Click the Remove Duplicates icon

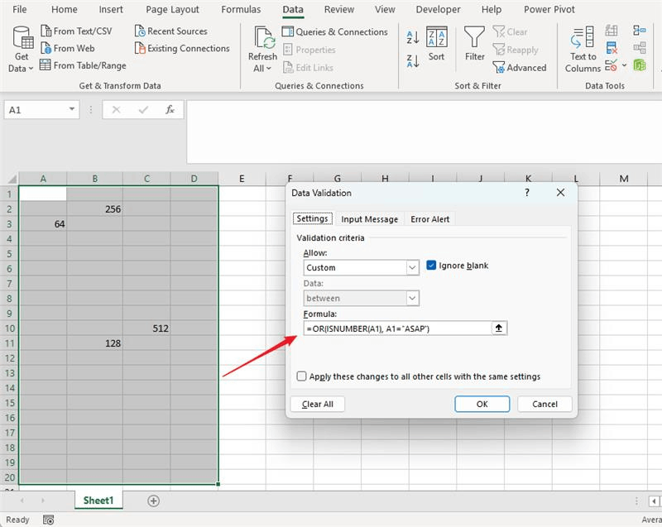[611, 46]
